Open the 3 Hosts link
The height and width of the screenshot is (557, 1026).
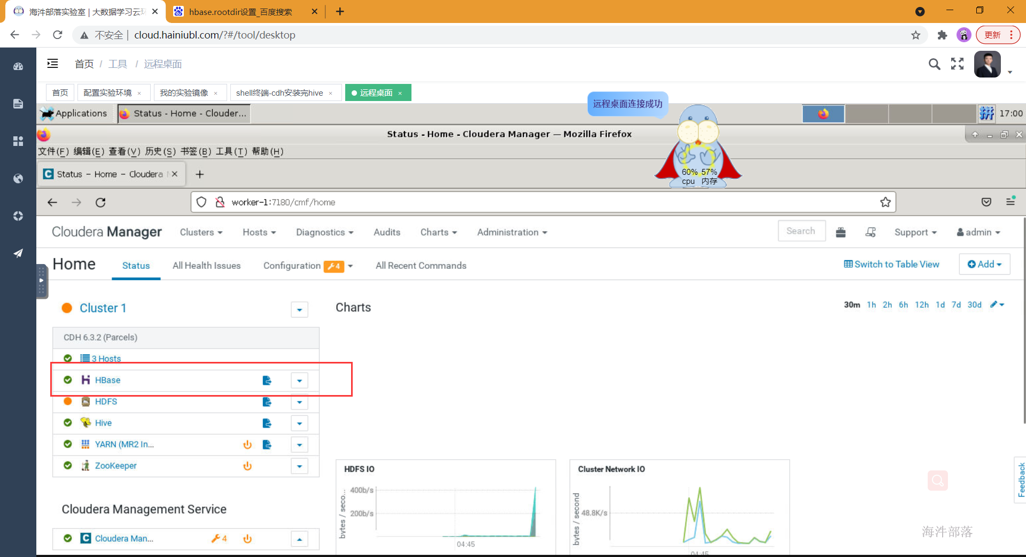coord(106,359)
